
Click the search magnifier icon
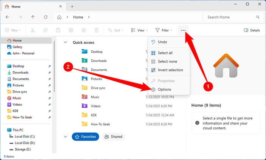[258, 17]
